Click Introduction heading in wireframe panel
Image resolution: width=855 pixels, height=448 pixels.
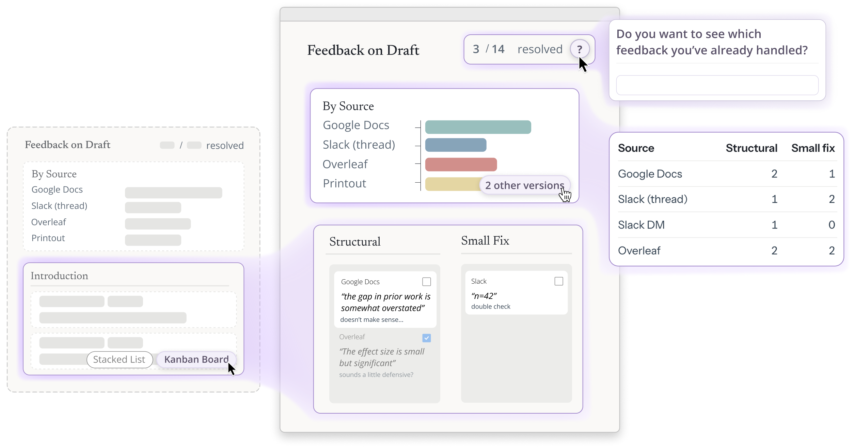pyautogui.click(x=59, y=276)
